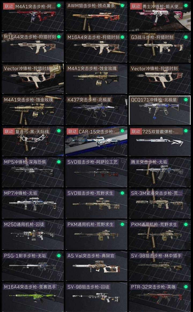
Task: Select the MP5冲锋枪-深海恐惧 skin
Action: click(33, 172)
